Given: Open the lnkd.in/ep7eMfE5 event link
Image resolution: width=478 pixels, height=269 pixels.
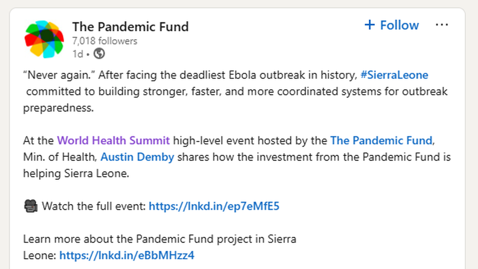Looking at the screenshot, I should tap(214, 206).
